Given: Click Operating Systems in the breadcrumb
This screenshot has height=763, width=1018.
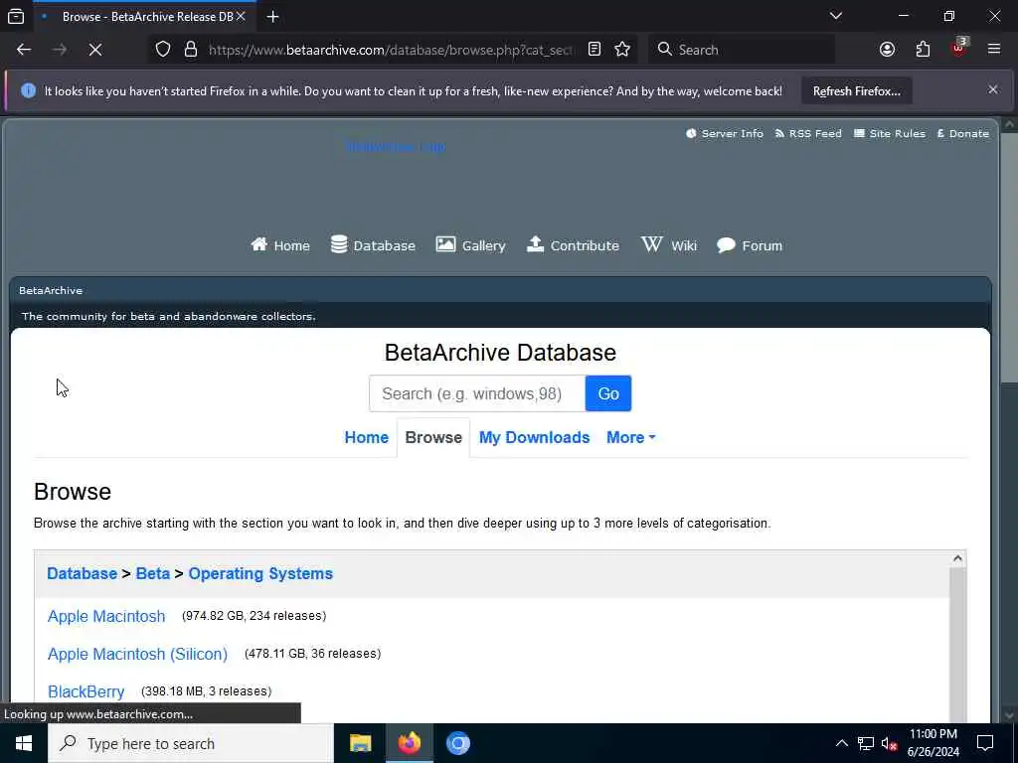Looking at the screenshot, I should [260, 574].
